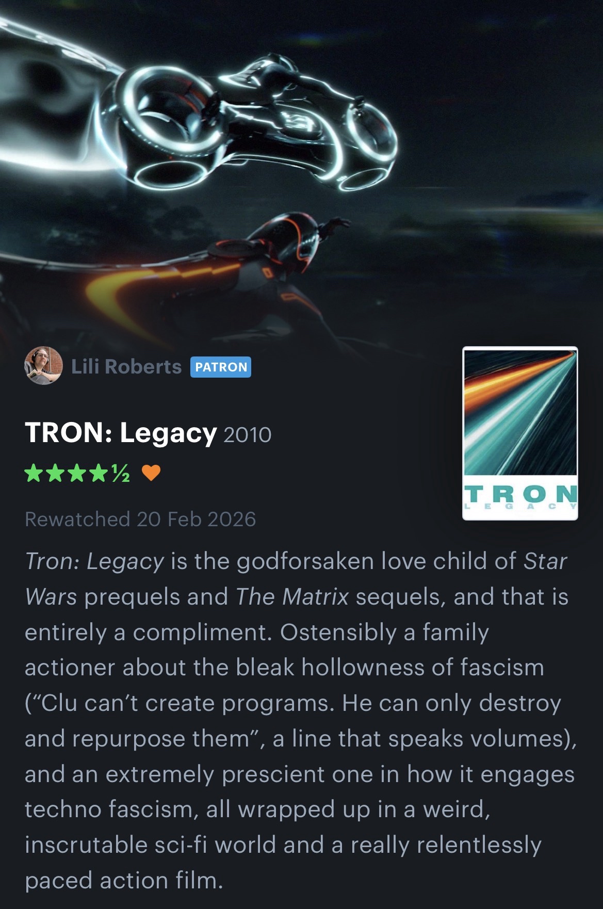This screenshot has width=603, height=909.
Task: Tap the Lili Roberts username
Action: click(x=126, y=367)
